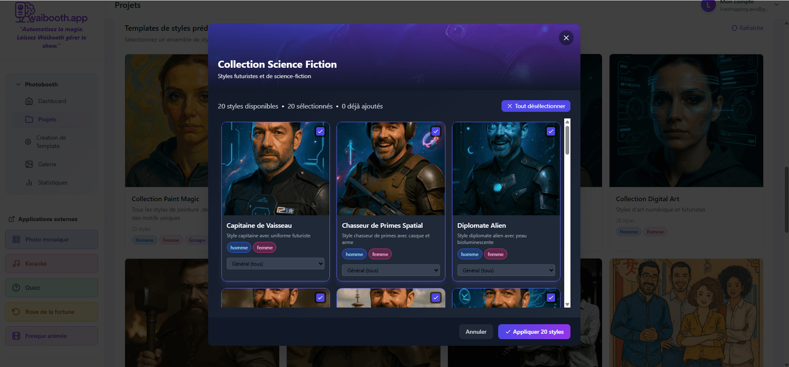This screenshot has width=789, height=367.
Task: Uncheck the Chasseur de Primes Spatial checkbox
Action: point(435,131)
